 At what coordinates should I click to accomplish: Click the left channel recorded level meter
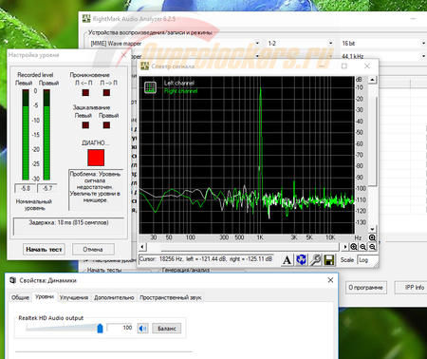pos(26,135)
